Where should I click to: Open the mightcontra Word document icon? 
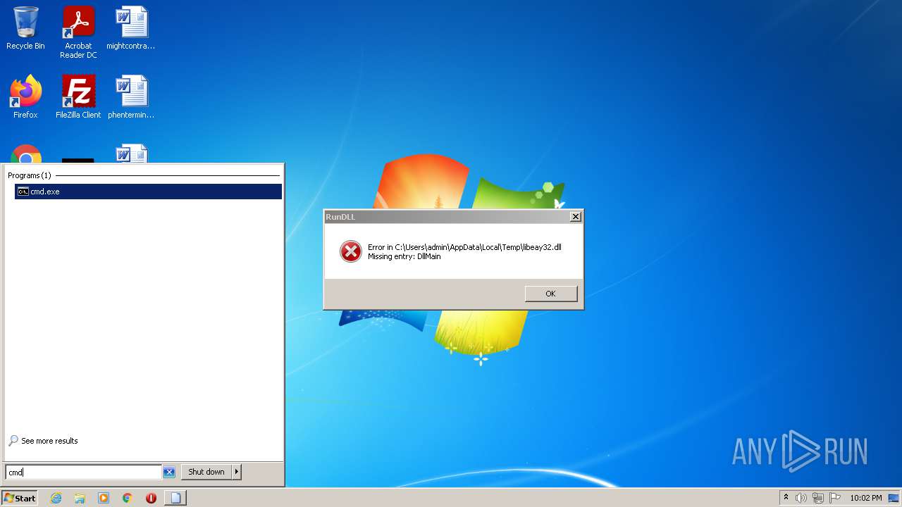point(131,28)
